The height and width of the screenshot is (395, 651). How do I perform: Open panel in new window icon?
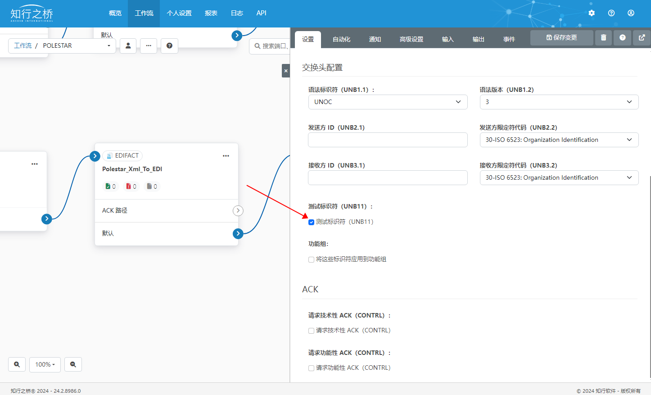click(642, 38)
